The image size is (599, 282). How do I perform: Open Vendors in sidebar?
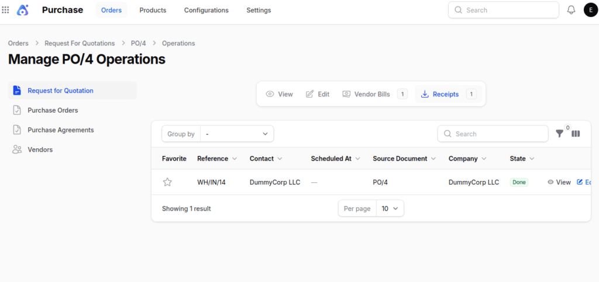(73, 149)
